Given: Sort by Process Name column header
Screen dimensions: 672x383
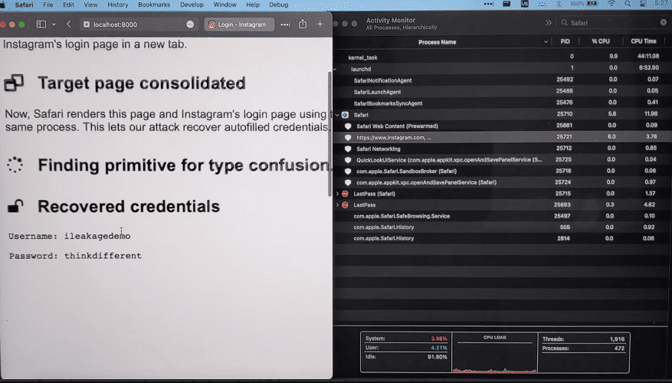Looking at the screenshot, I should [x=437, y=42].
